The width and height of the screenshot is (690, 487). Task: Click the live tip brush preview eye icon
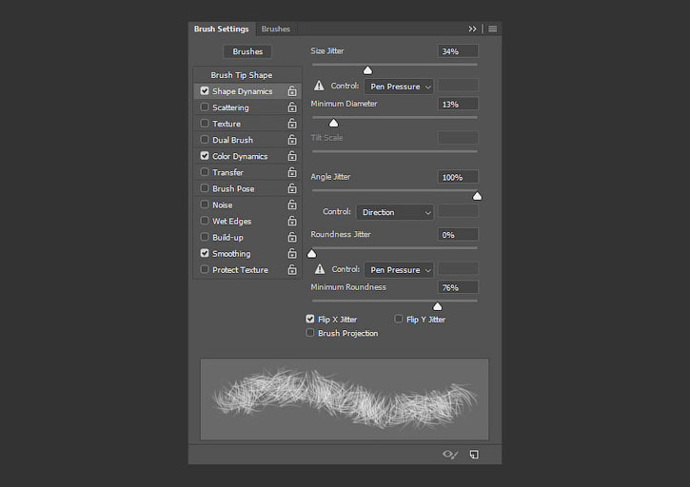(x=450, y=455)
